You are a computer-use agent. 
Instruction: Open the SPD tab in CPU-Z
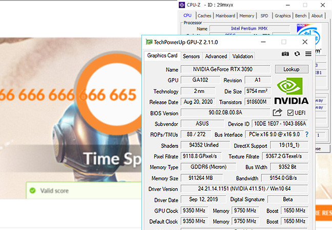tap(264, 16)
